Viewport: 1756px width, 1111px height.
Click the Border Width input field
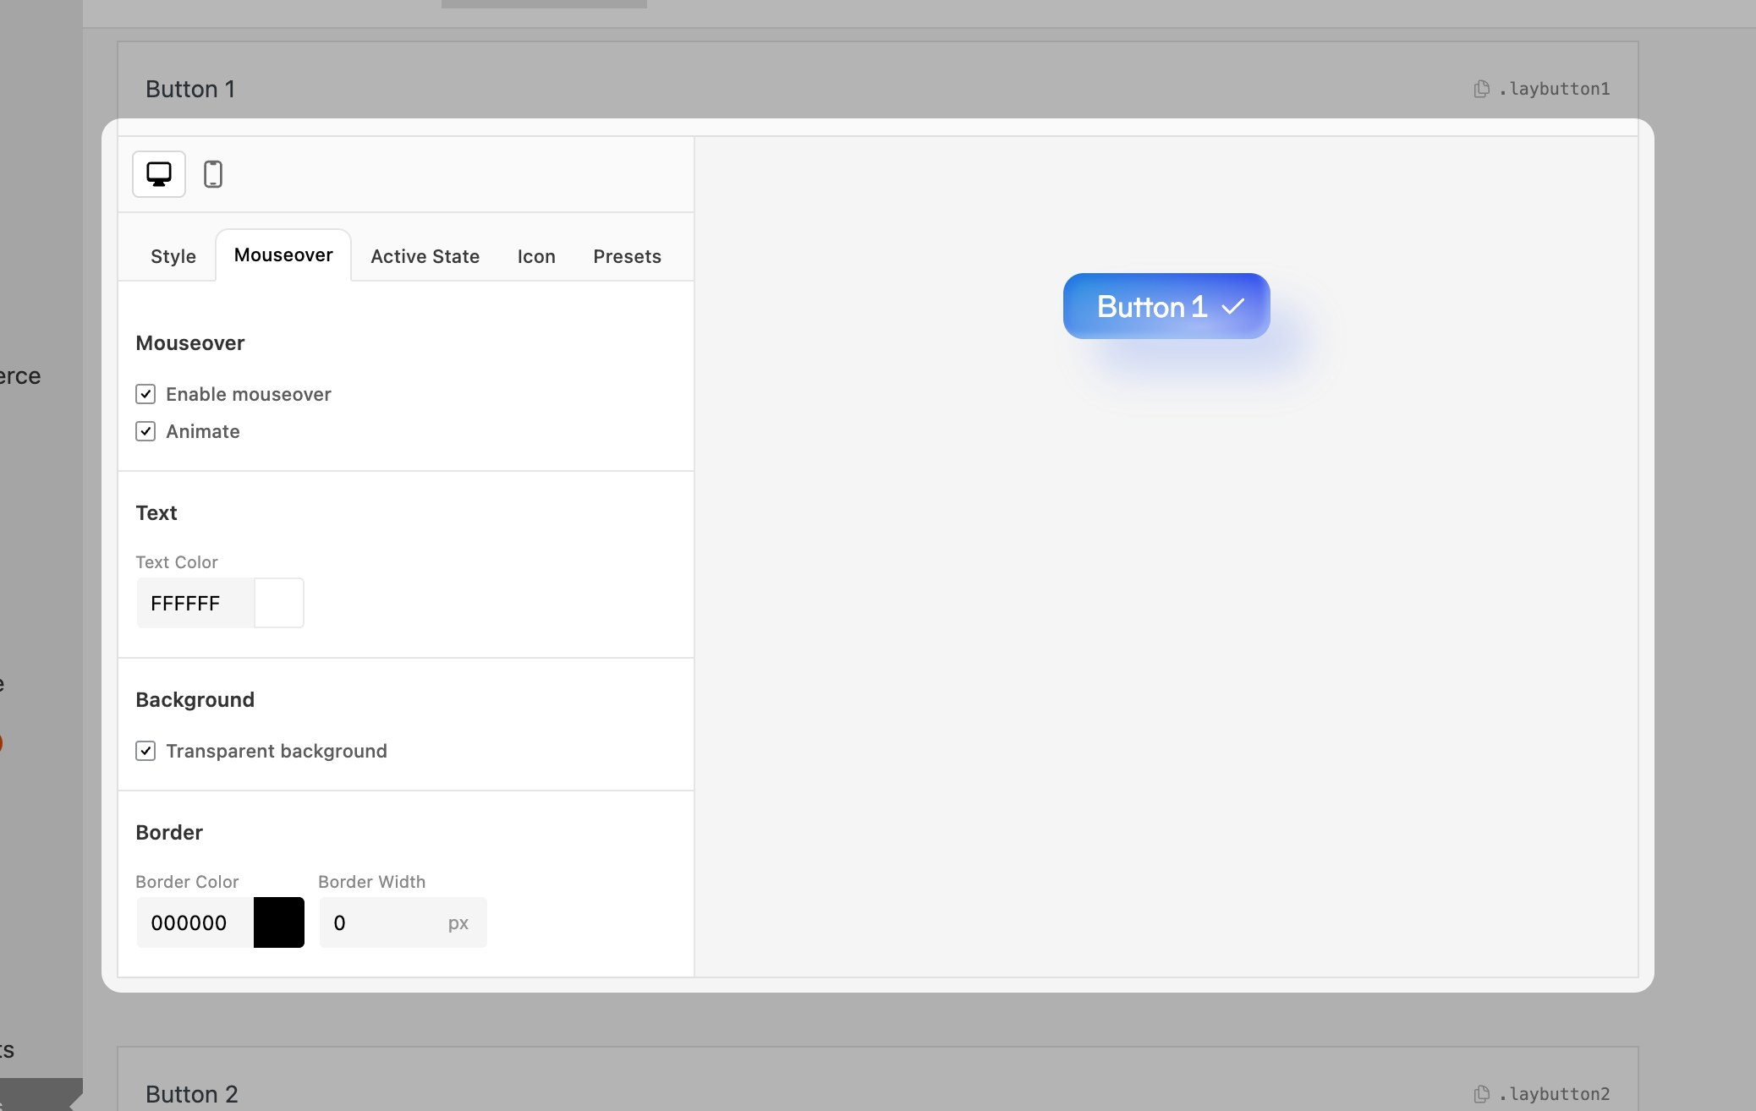403,922
